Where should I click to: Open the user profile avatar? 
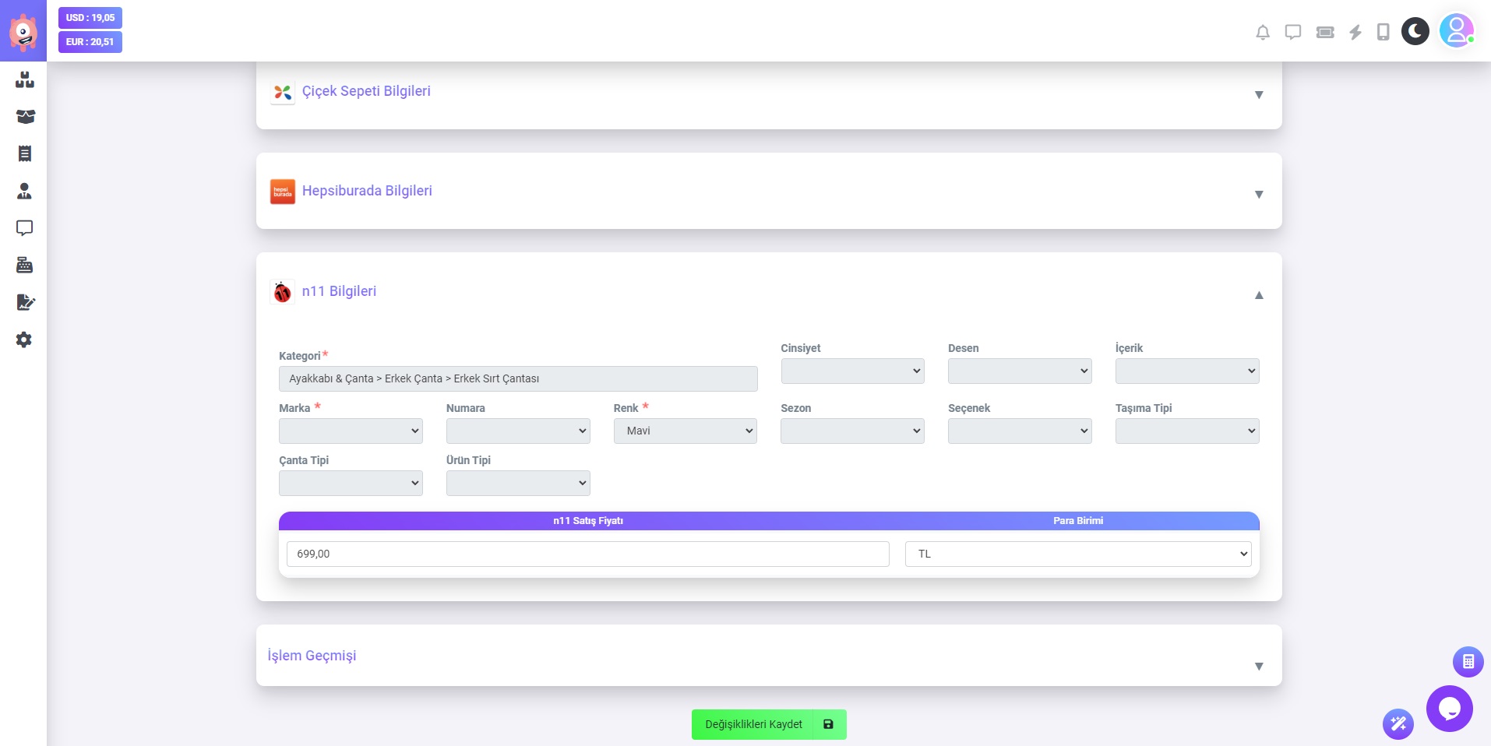[x=1456, y=31]
